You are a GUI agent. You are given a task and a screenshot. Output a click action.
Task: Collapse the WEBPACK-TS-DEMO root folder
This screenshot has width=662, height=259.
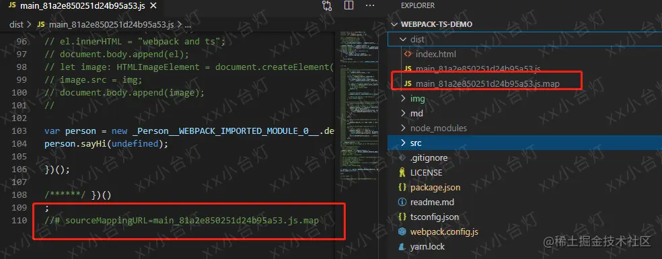pyautogui.click(x=394, y=24)
